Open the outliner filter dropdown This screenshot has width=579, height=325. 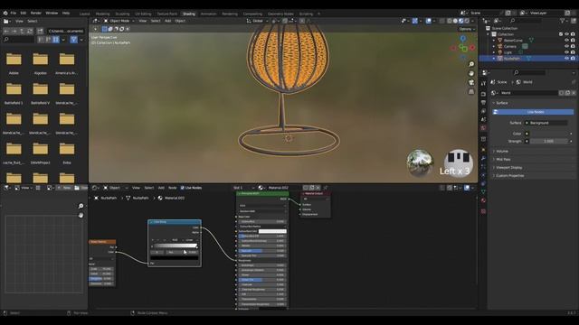tap(564, 21)
